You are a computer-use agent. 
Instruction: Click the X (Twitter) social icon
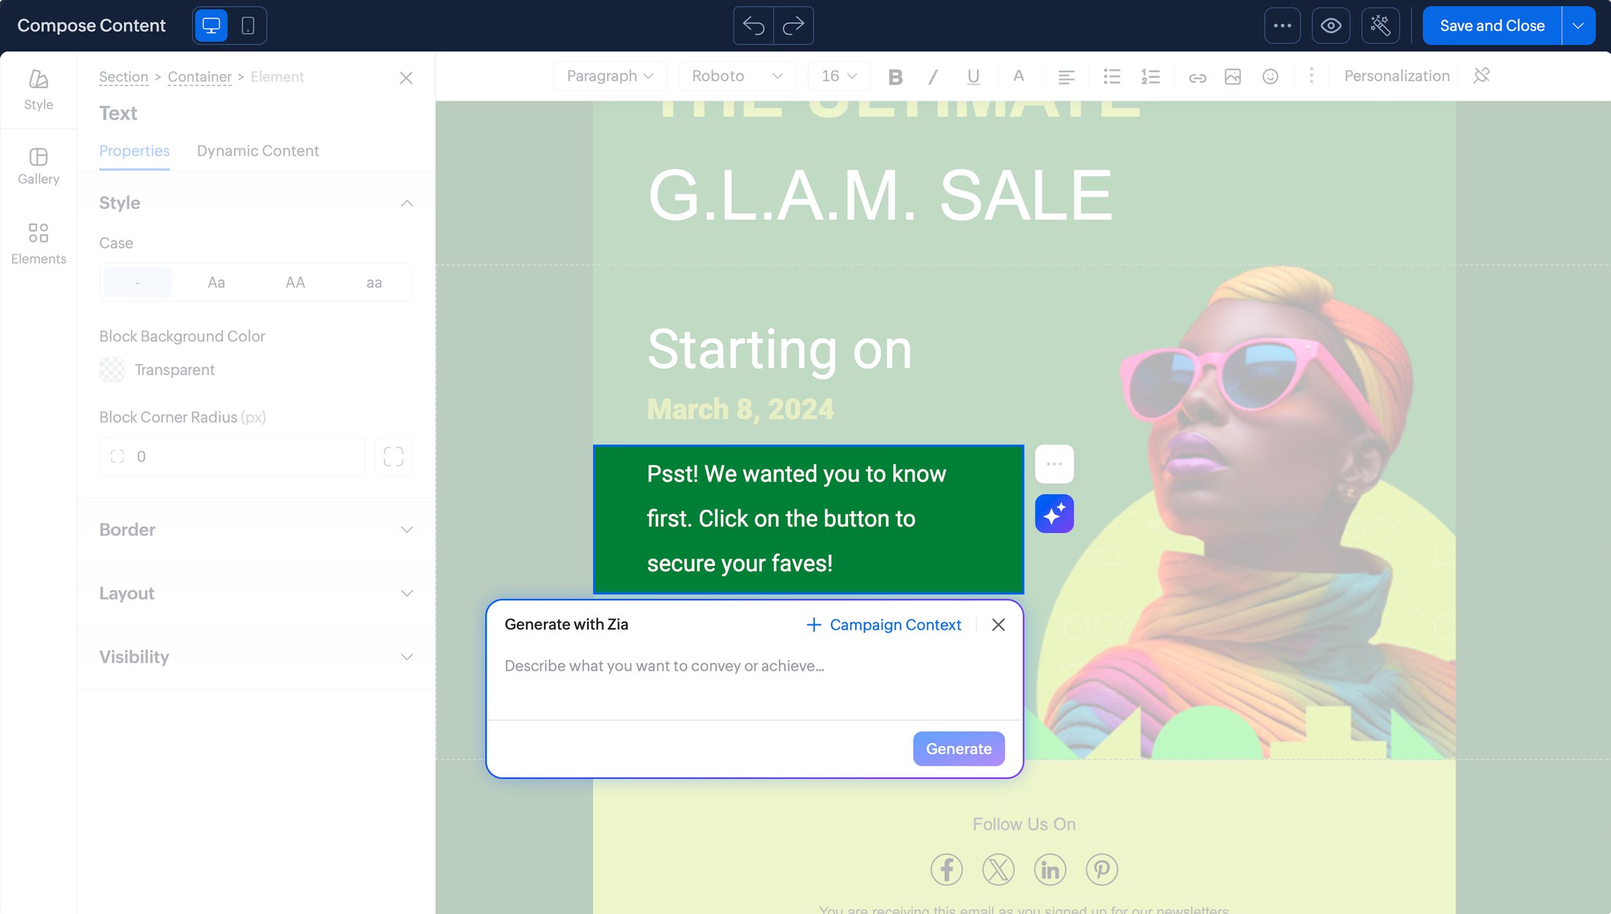(x=998, y=870)
